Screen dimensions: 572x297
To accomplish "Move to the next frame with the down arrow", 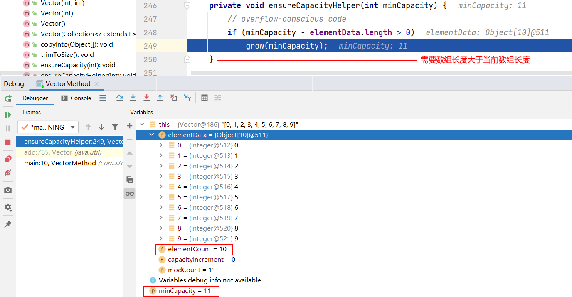I will pos(101,127).
